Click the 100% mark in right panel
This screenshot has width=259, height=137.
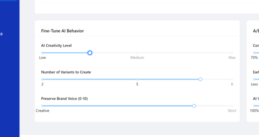point(254,110)
